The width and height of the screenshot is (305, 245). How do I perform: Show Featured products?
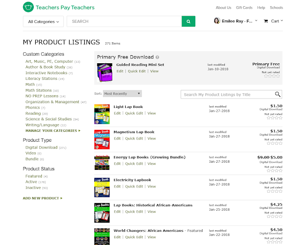(34, 176)
